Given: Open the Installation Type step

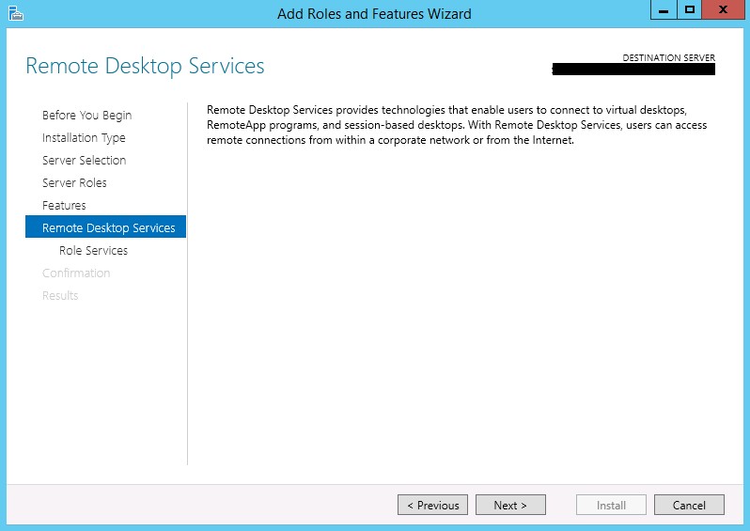Looking at the screenshot, I should (84, 138).
